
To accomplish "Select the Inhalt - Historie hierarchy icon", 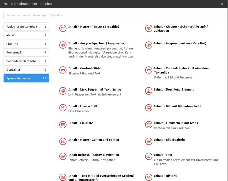I will [148, 177].
